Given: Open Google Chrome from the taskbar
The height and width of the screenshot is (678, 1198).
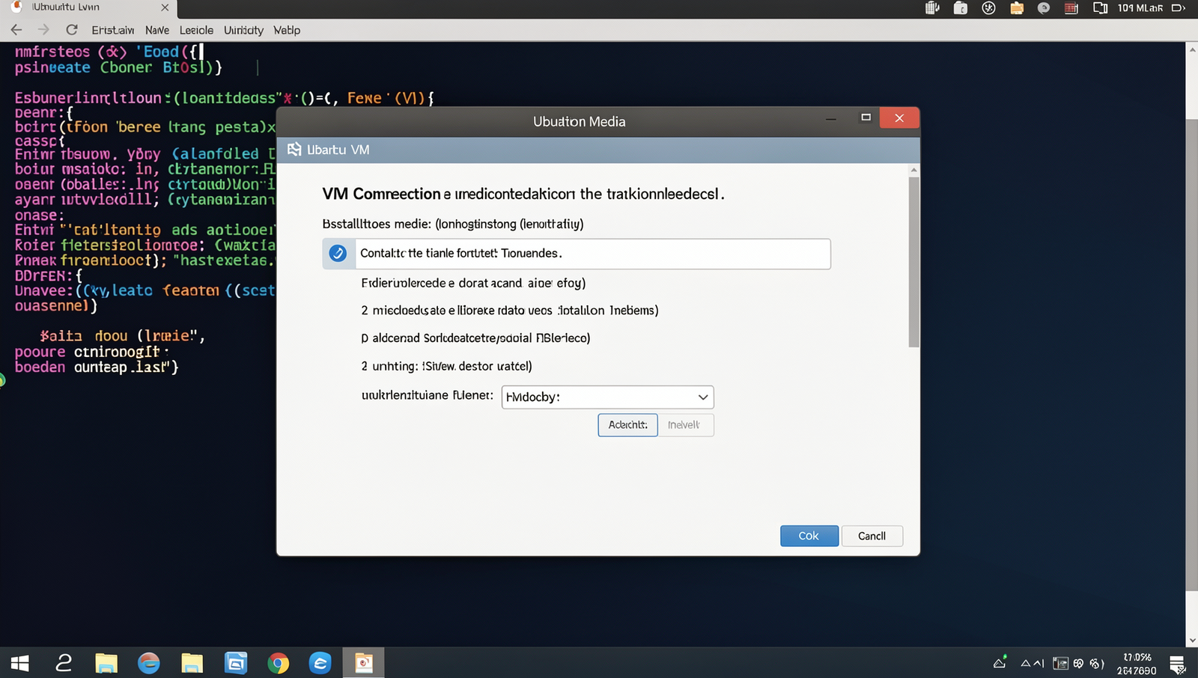Looking at the screenshot, I should (278, 663).
